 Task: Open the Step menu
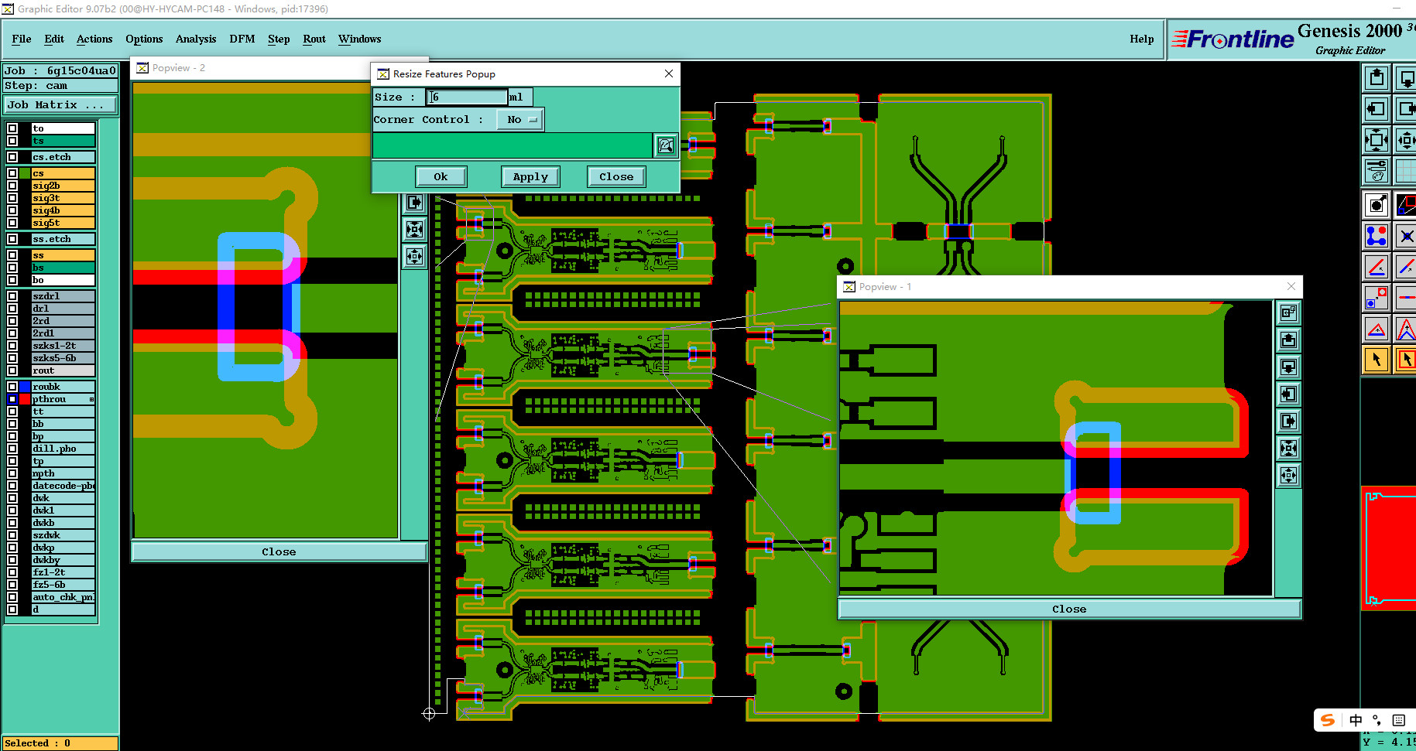pos(279,39)
